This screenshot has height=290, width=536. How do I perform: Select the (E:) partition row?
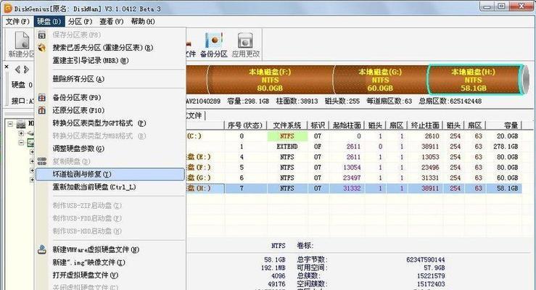(x=354, y=157)
